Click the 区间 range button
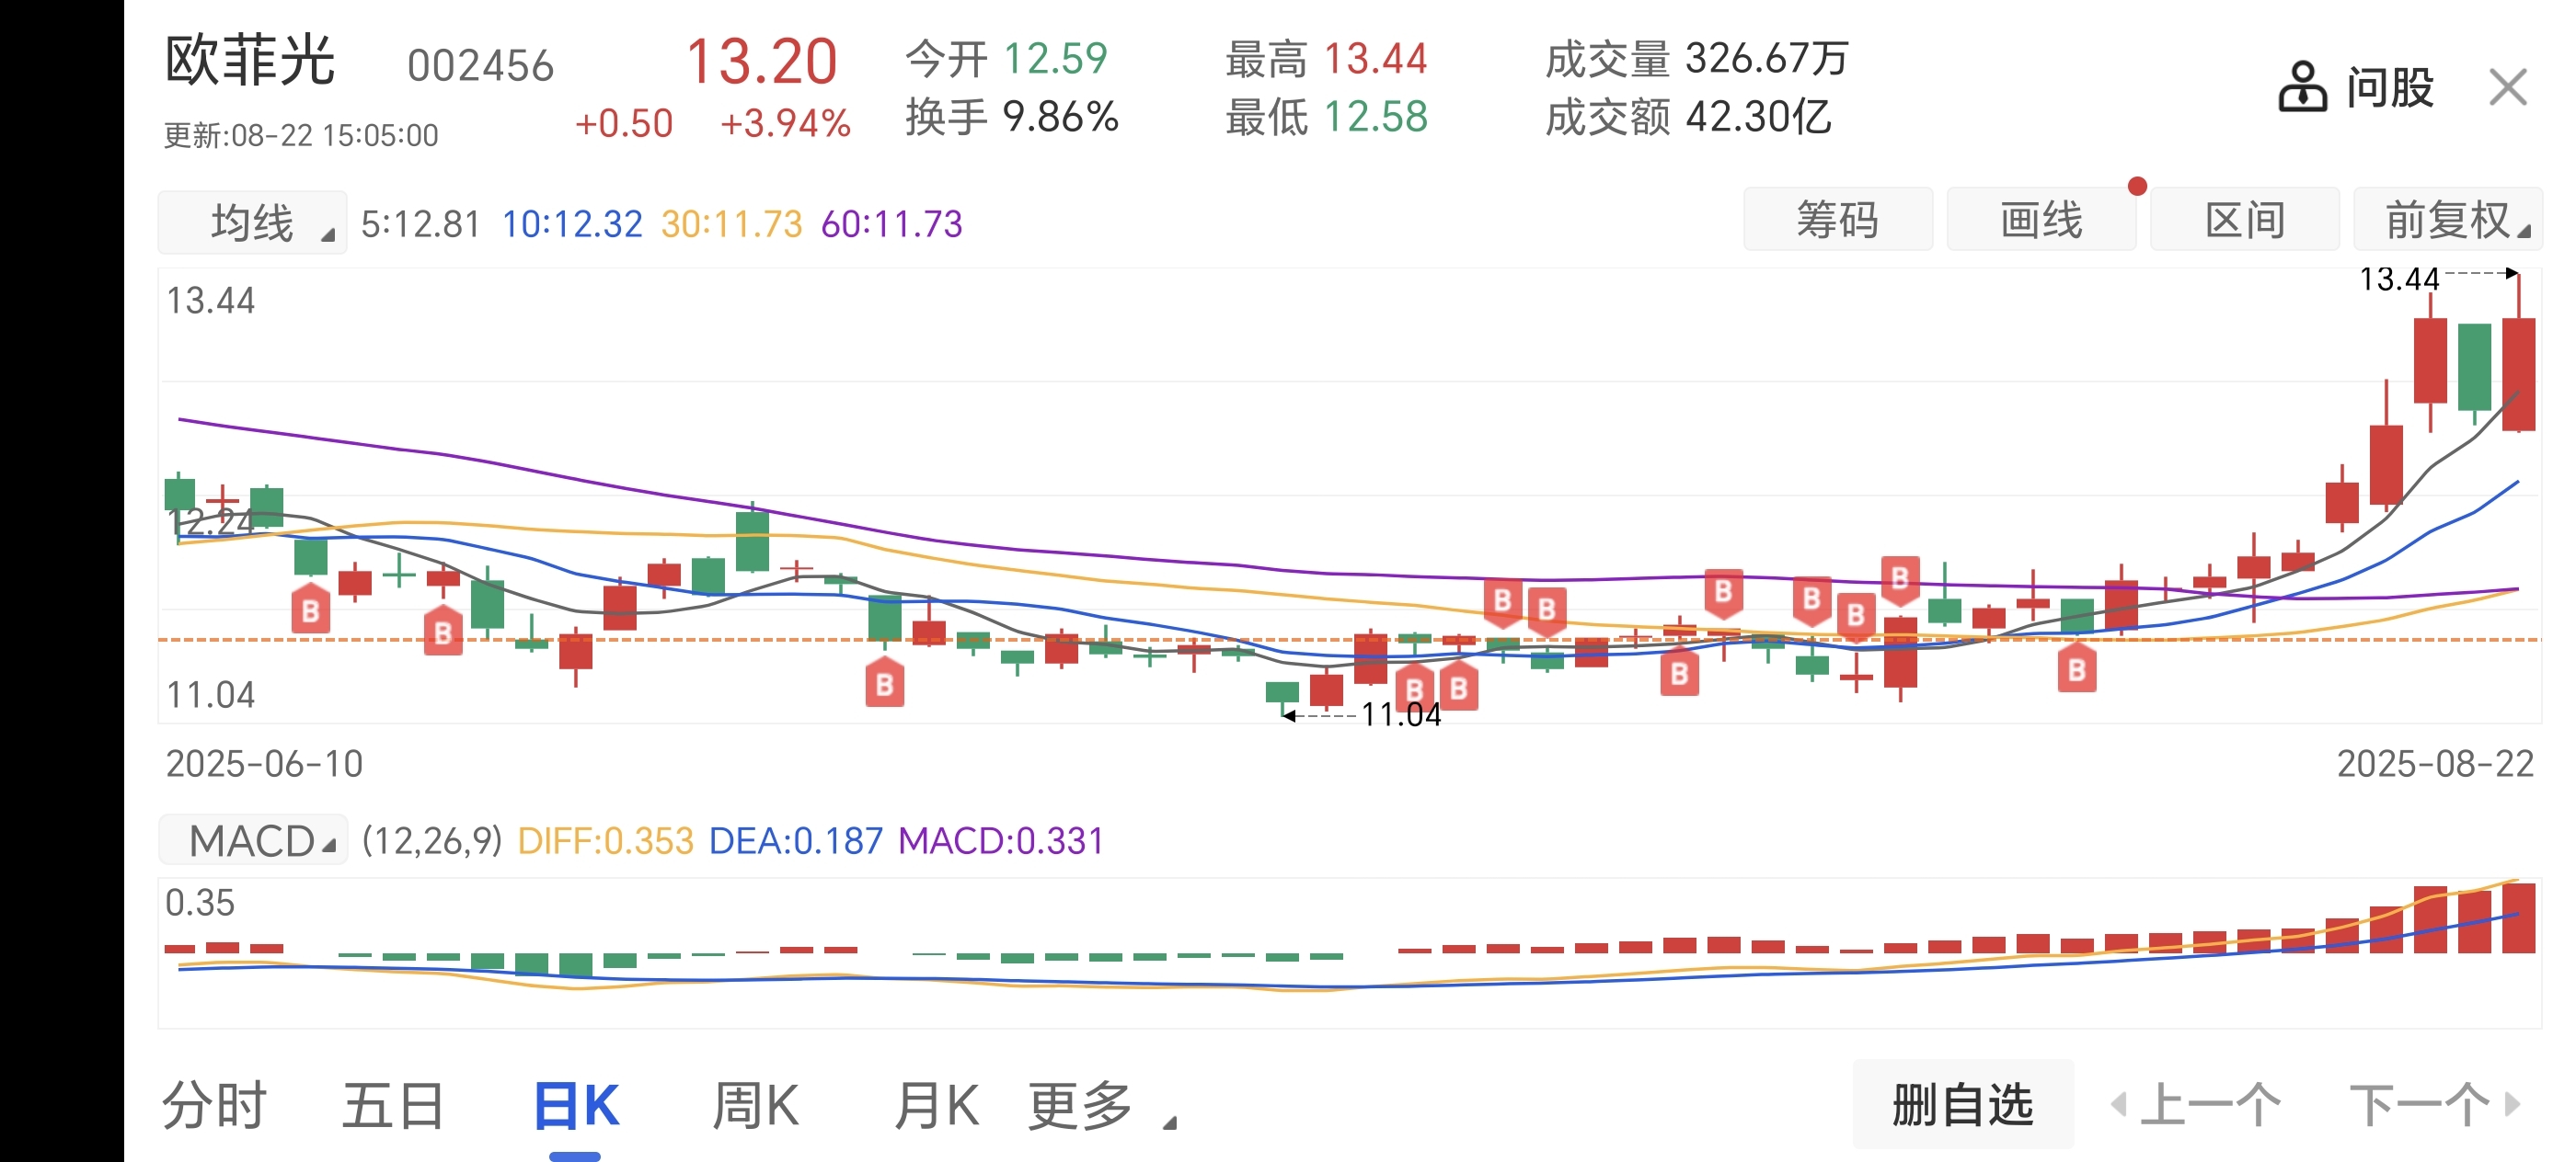Screen dimensions: 2576x1162 2245,219
